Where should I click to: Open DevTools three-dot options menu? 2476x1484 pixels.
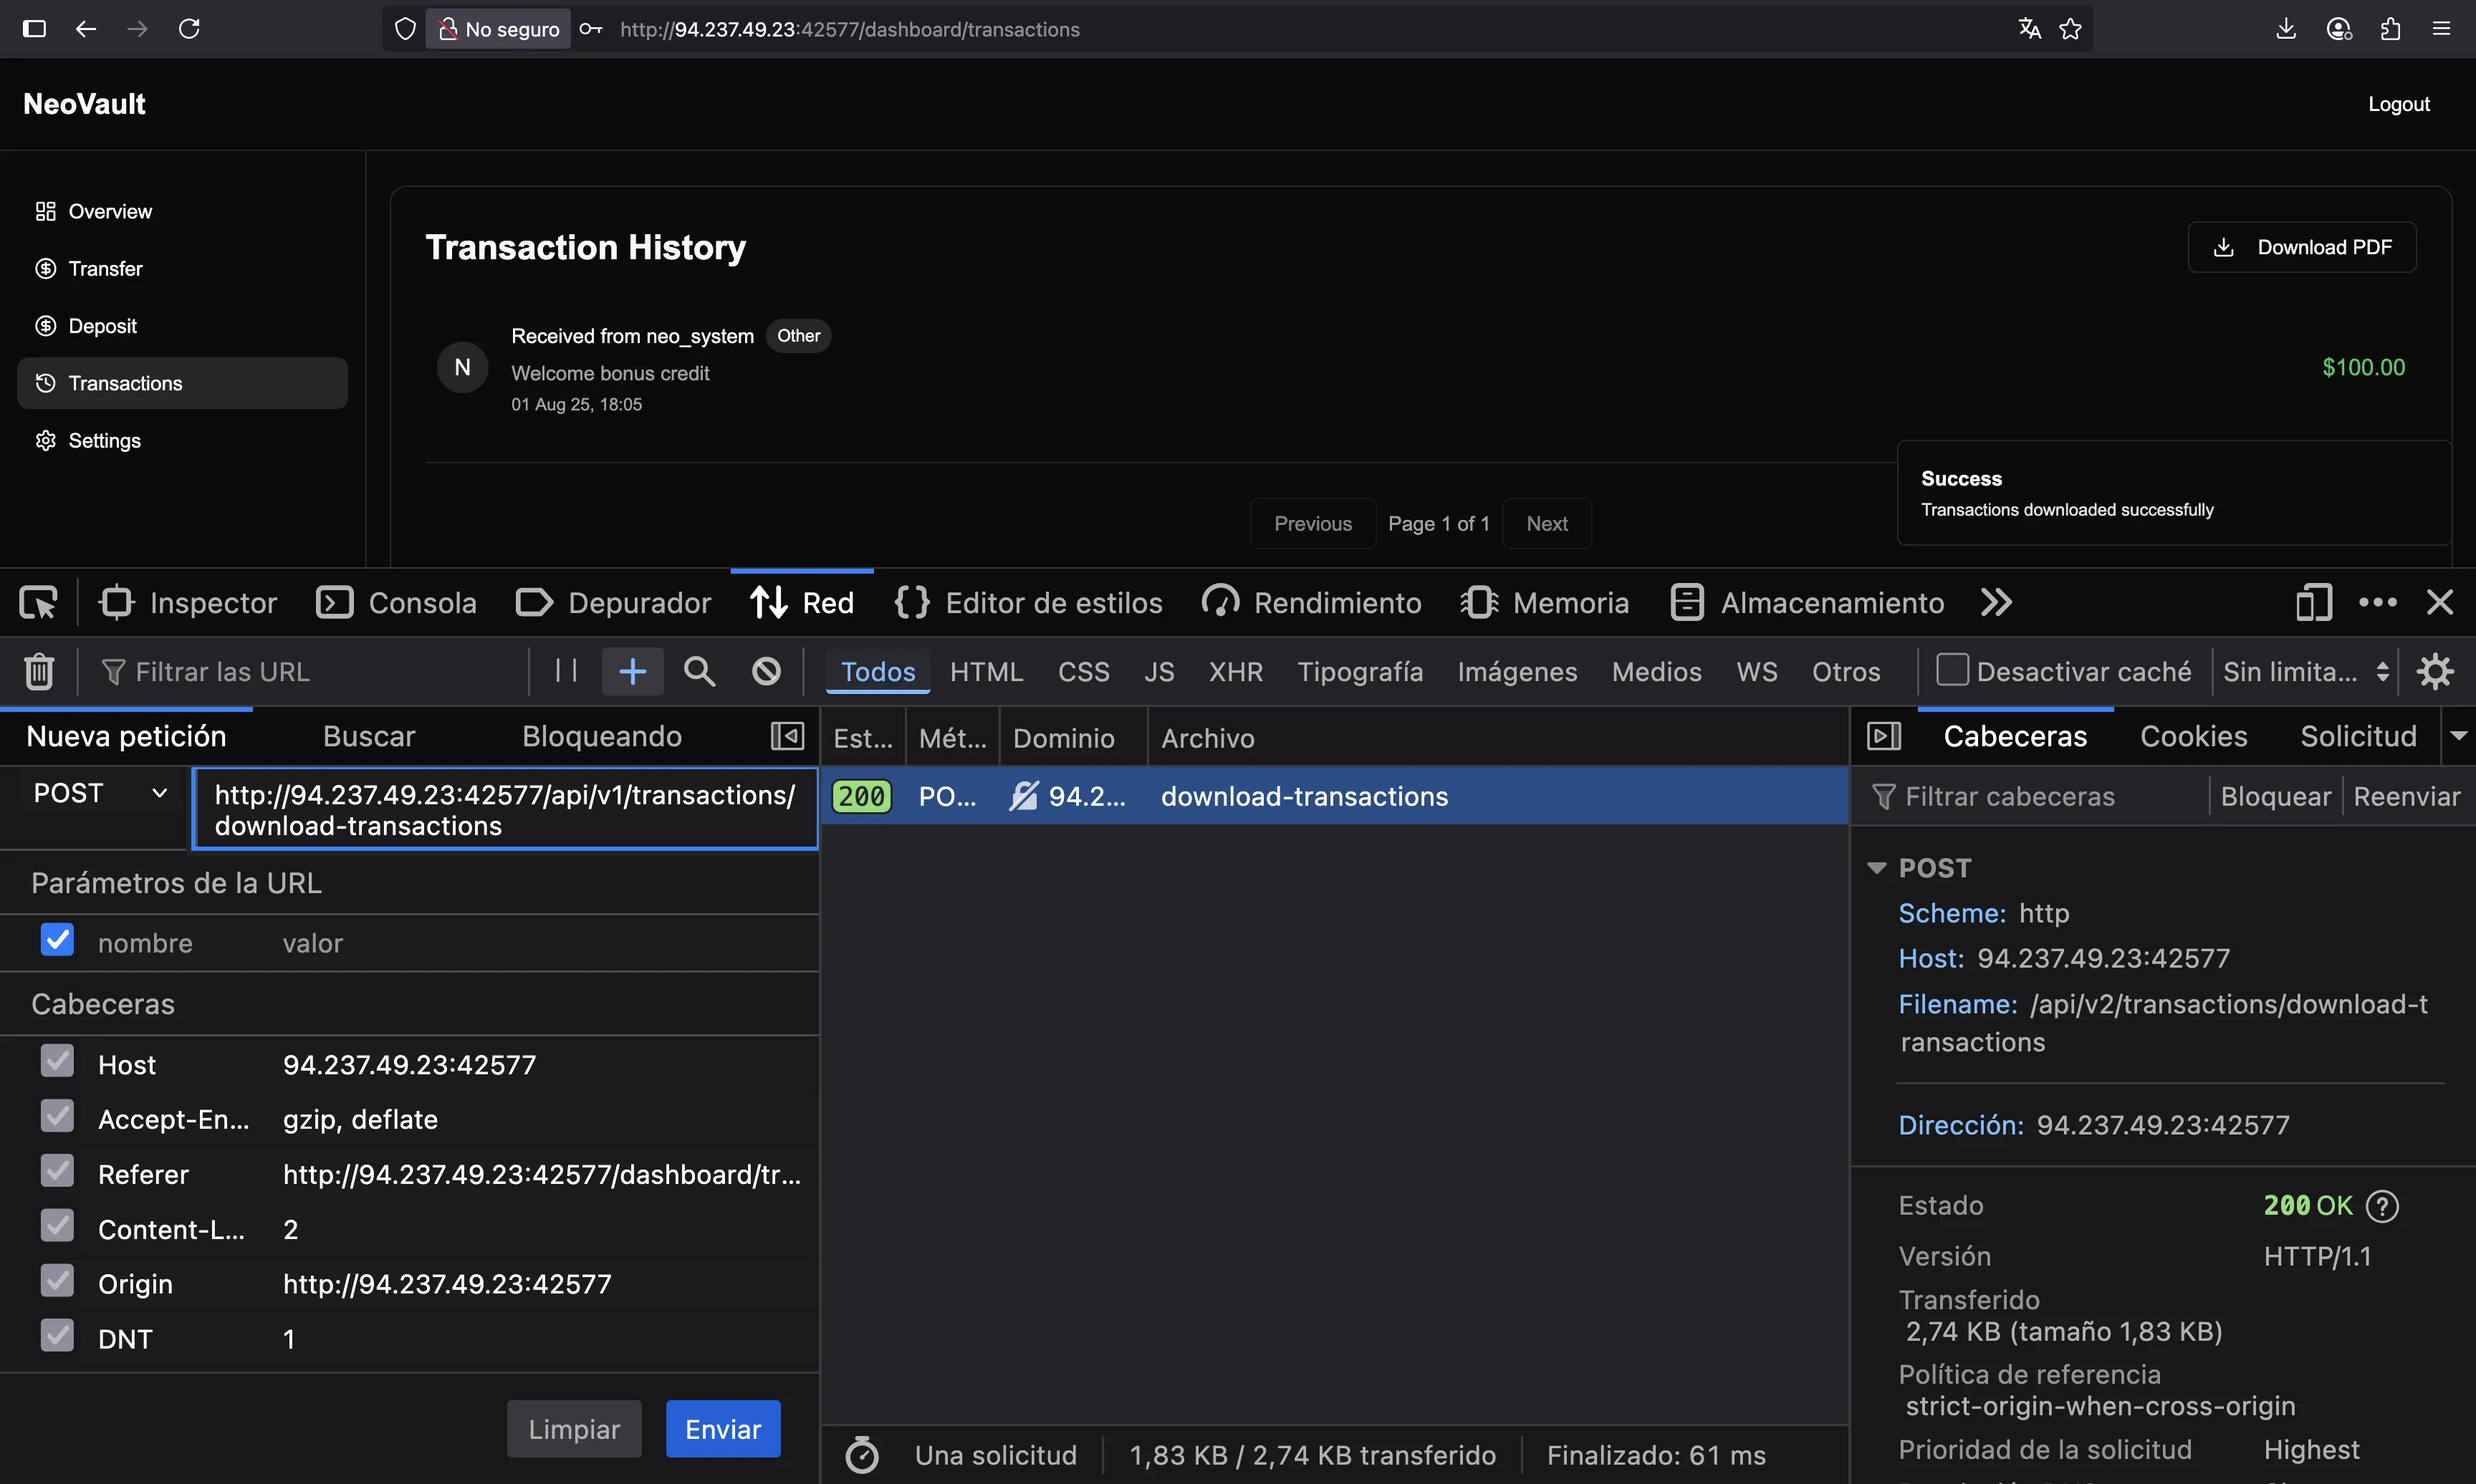(x=2377, y=603)
